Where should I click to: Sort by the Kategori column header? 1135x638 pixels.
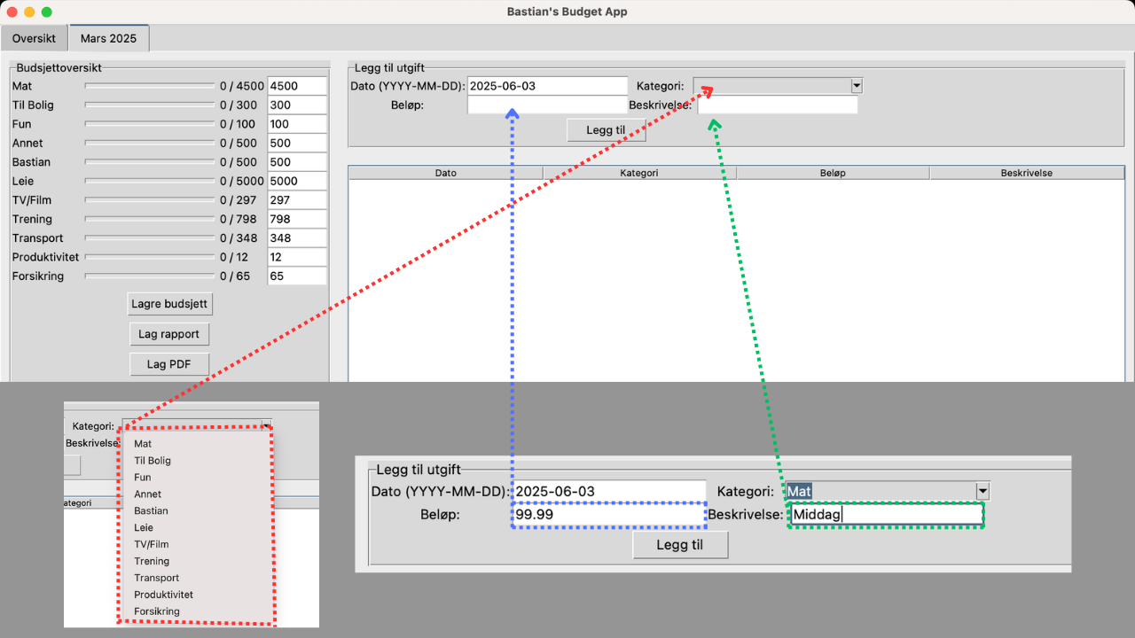tap(639, 173)
